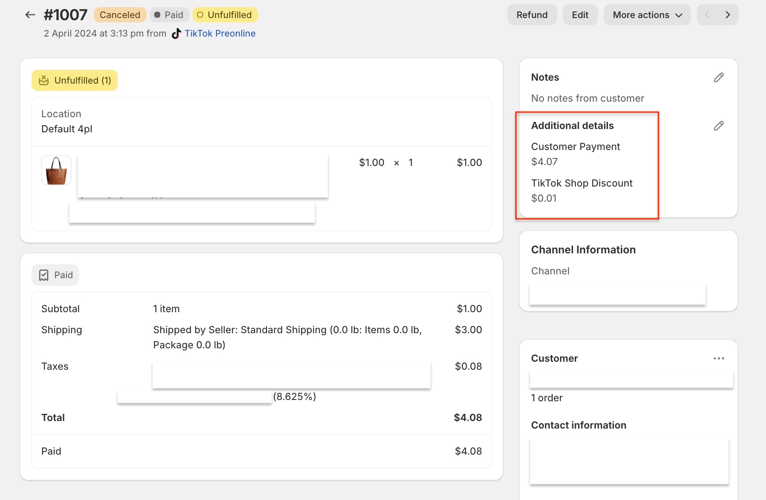Click the brown tote bag product thumbnail
766x500 pixels.
56,170
